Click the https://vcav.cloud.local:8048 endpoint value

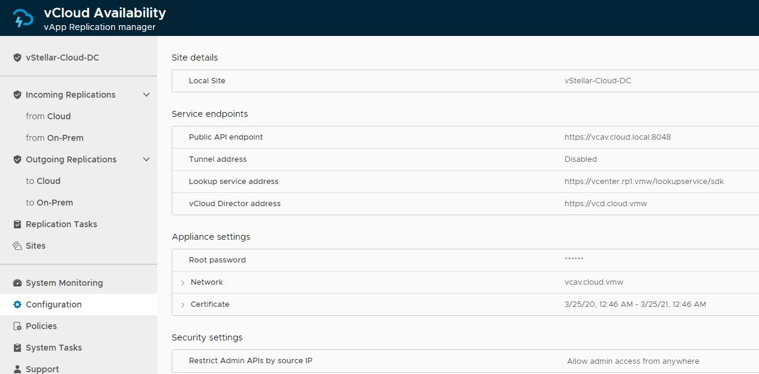tap(617, 137)
